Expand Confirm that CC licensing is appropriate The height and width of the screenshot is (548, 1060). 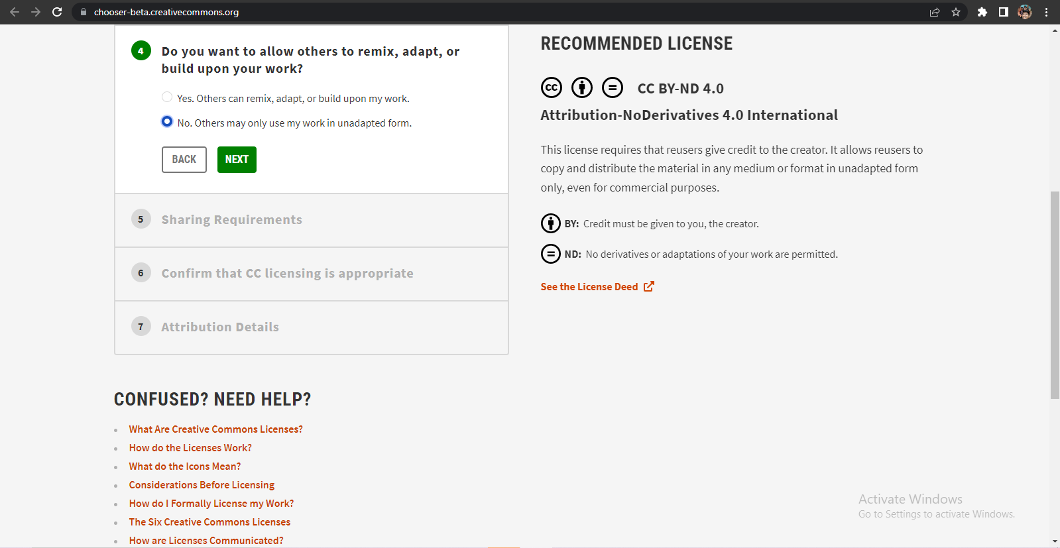[312, 274]
